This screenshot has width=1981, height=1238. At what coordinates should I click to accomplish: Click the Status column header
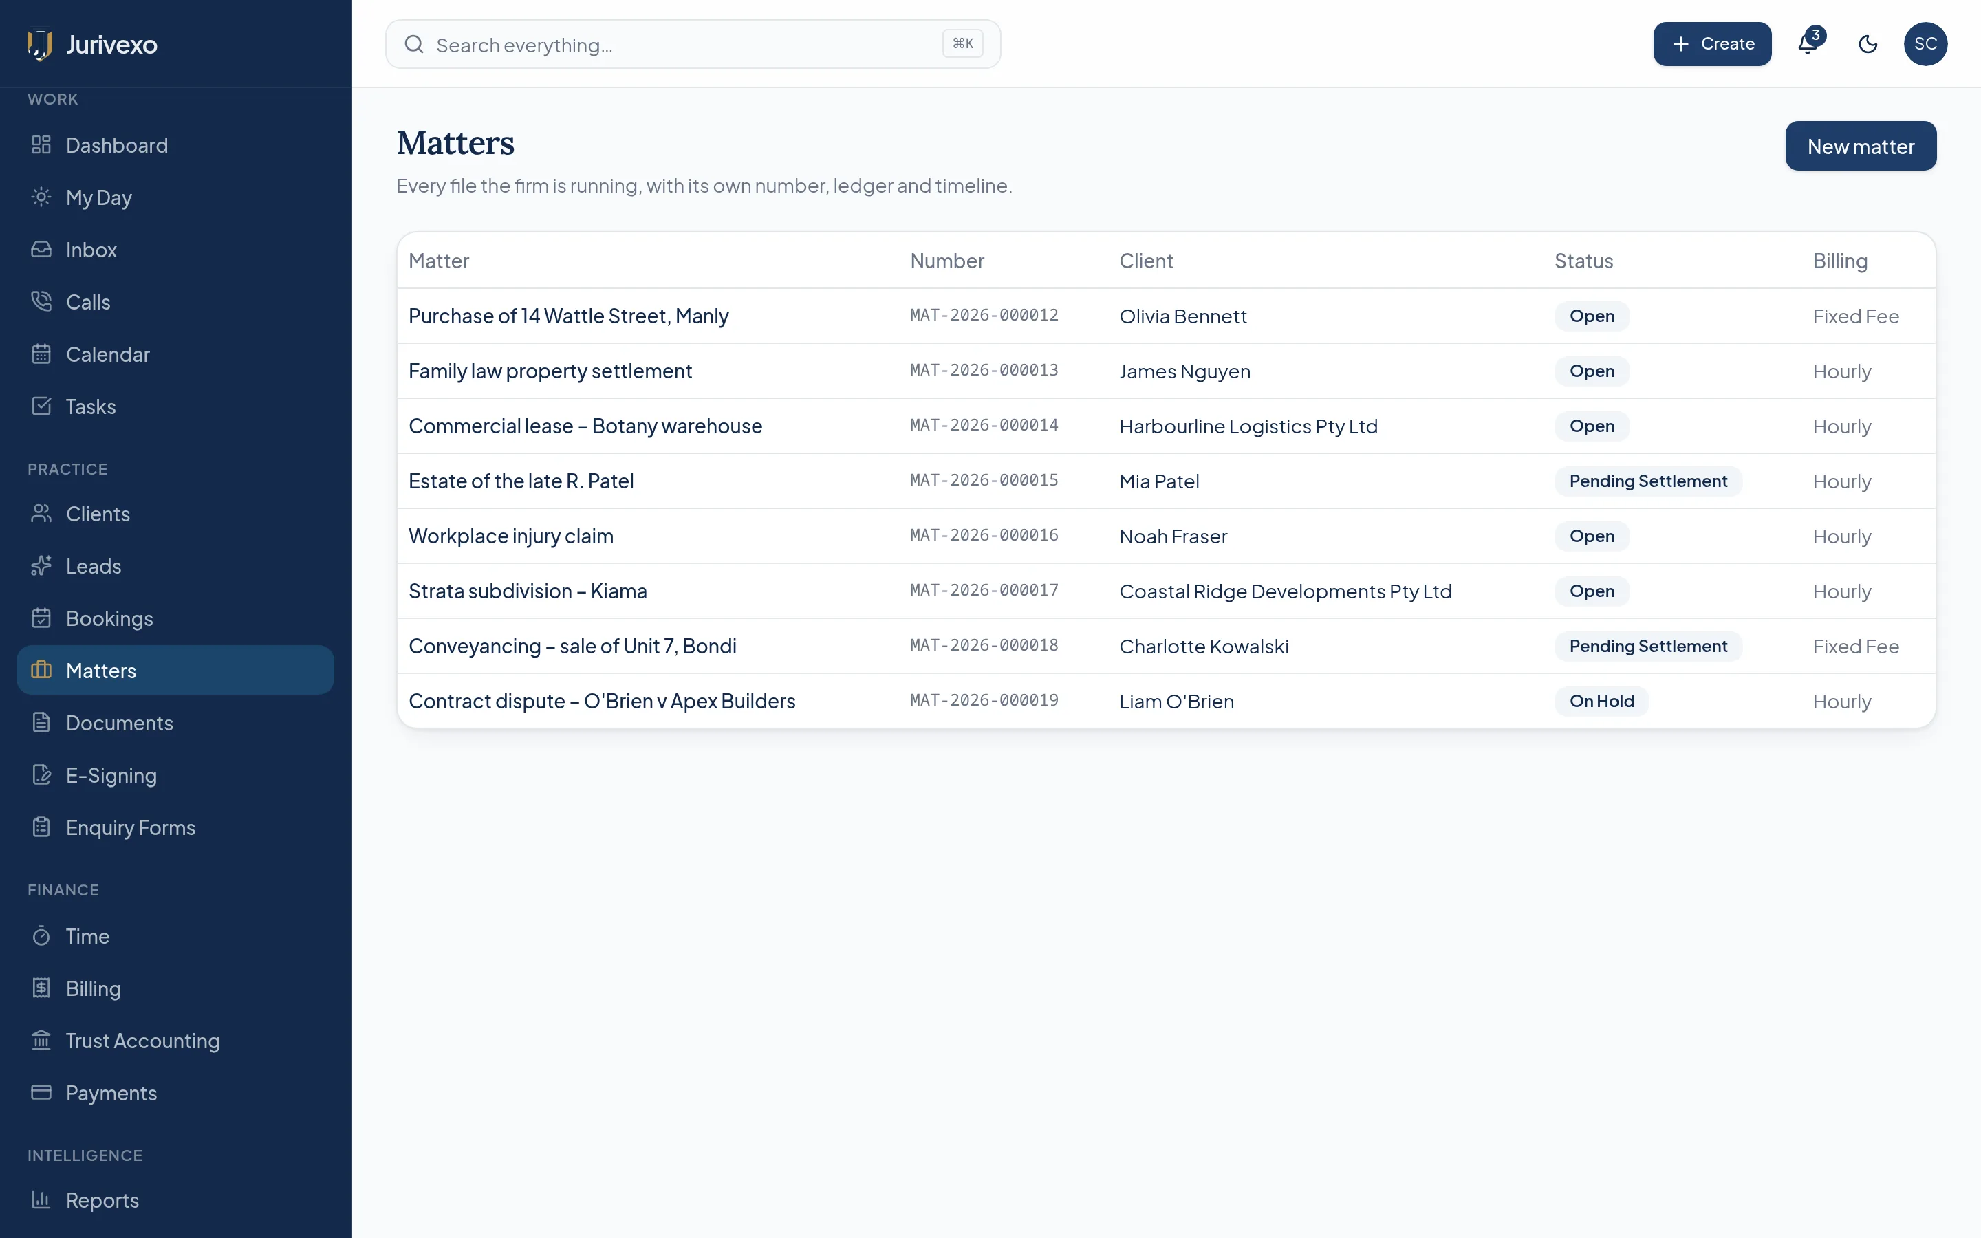1583,261
